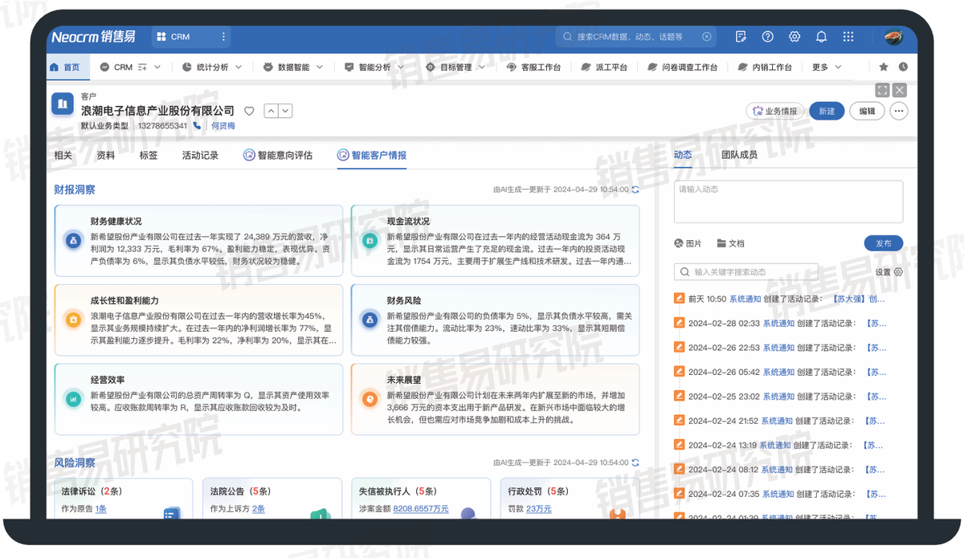This screenshot has width=964, height=558.
Task: Open the 内销工作台 menu item
Action: pyautogui.click(x=764, y=67)
